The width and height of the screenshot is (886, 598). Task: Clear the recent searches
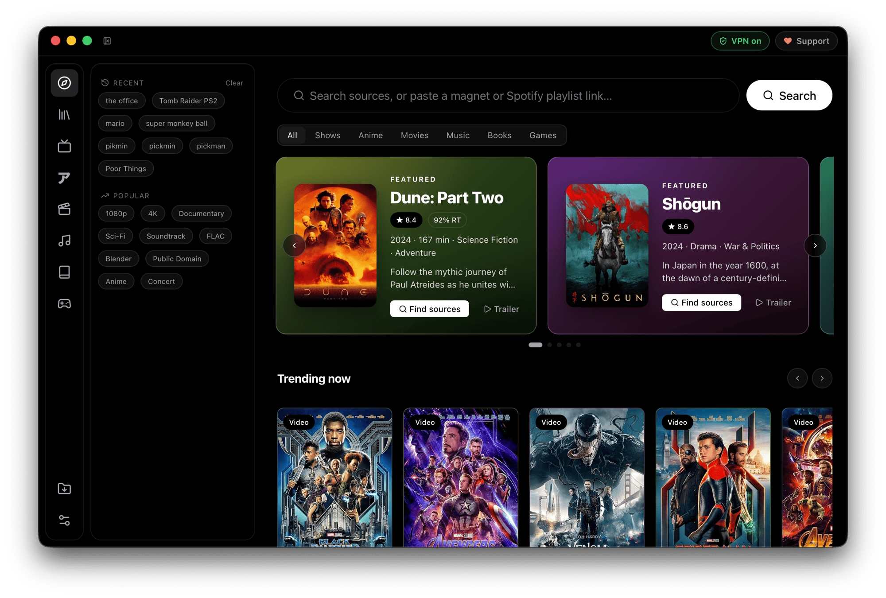[234, 83]
